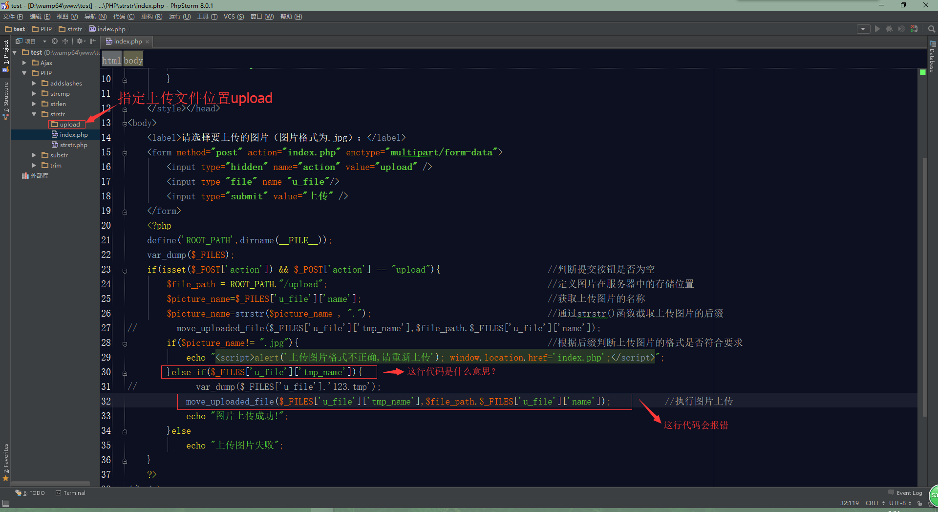
Task: Click green inspection status square
Action: (923, 72)
